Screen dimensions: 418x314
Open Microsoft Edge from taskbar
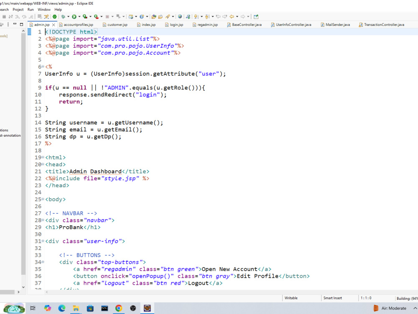(x=61, y=308)
